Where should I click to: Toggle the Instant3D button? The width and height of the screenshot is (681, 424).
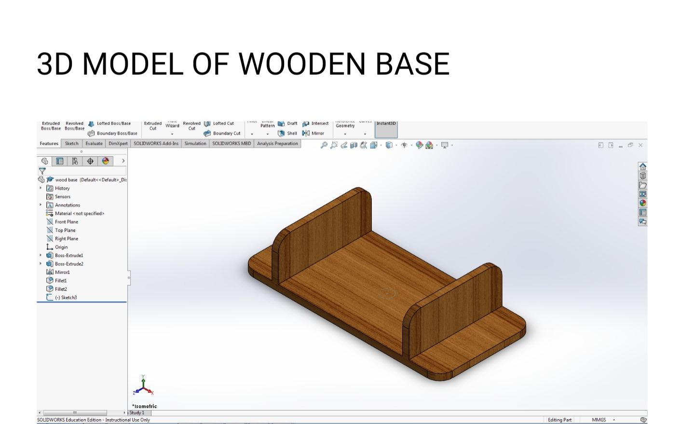pos(386,129)
